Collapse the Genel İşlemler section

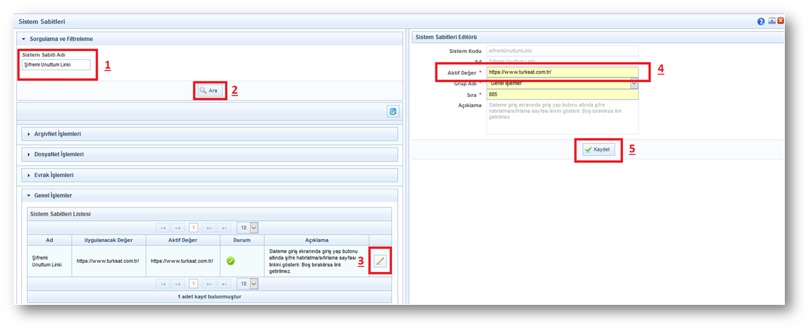(x=50, y=195)
